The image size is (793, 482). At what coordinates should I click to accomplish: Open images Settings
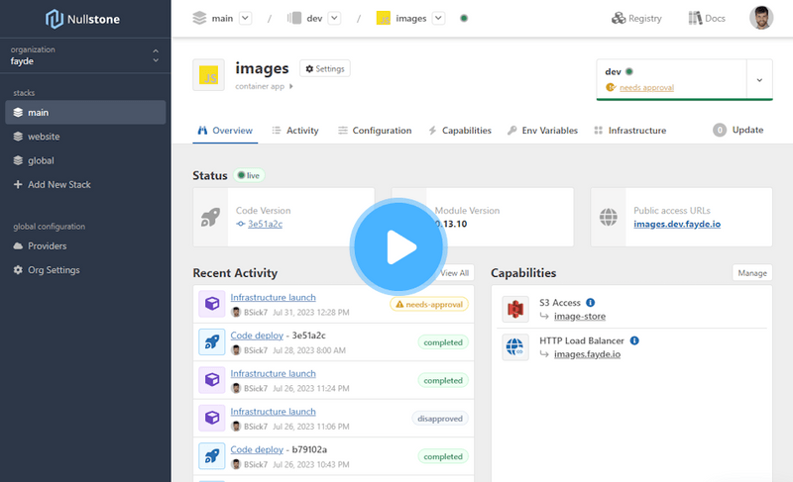(x=325, y=68)
